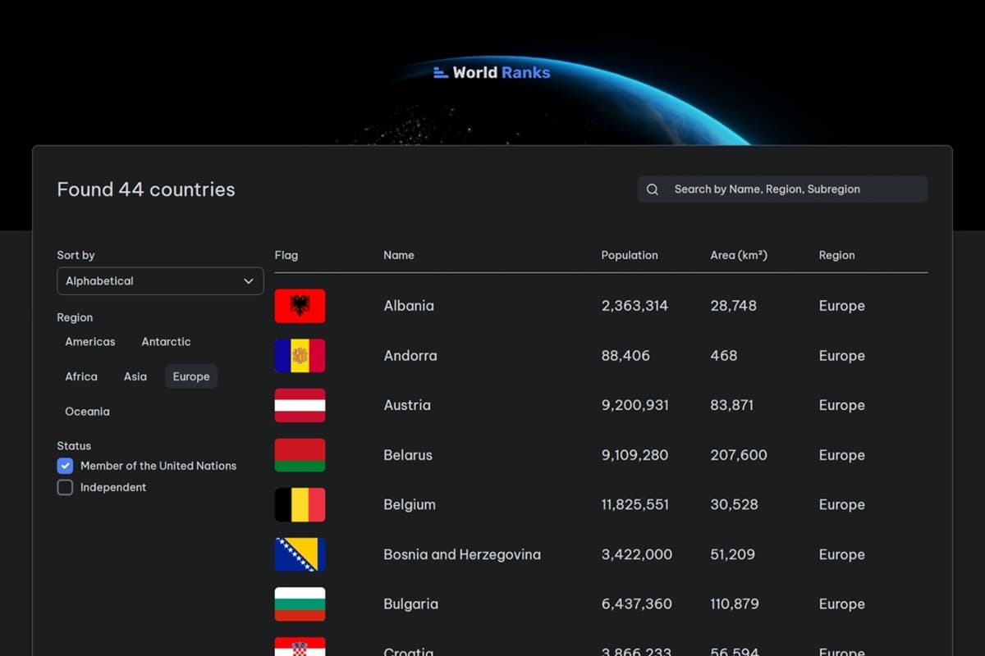Click Bosnia's area 51,209
985x656 pixels.
point(732,554)
